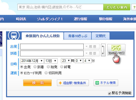Open the 履歴 history for 出発 field
Screen dimensions: 136x100
[91, 47]
